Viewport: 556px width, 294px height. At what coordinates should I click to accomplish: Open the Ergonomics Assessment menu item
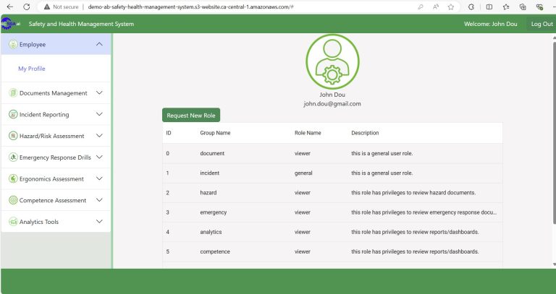coord(51,179)
